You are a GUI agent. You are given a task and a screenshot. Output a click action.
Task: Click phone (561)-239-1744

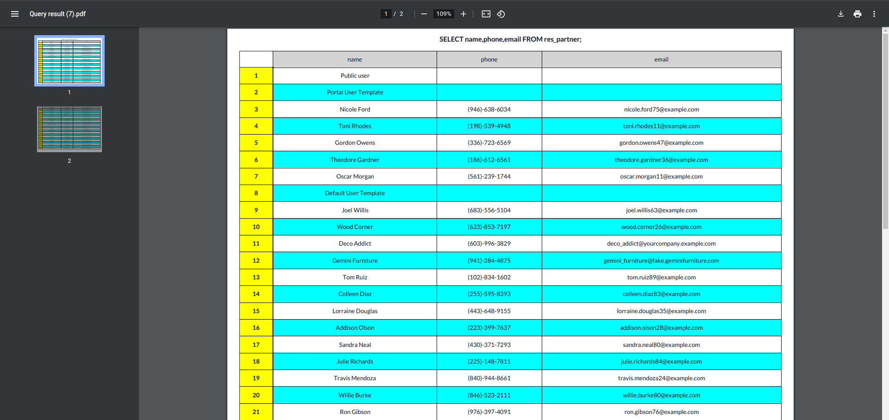(489, 176)
